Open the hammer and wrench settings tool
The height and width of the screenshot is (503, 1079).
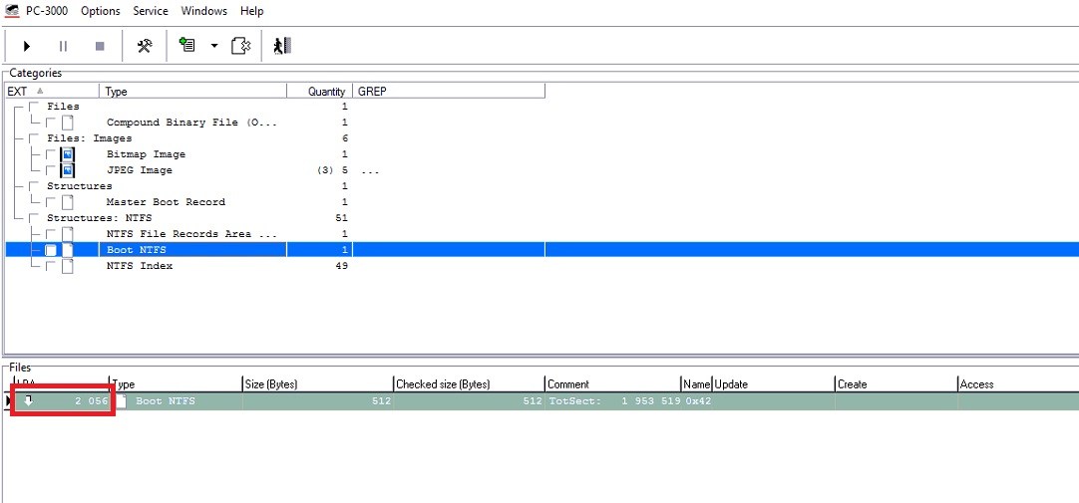coord(145,46)
